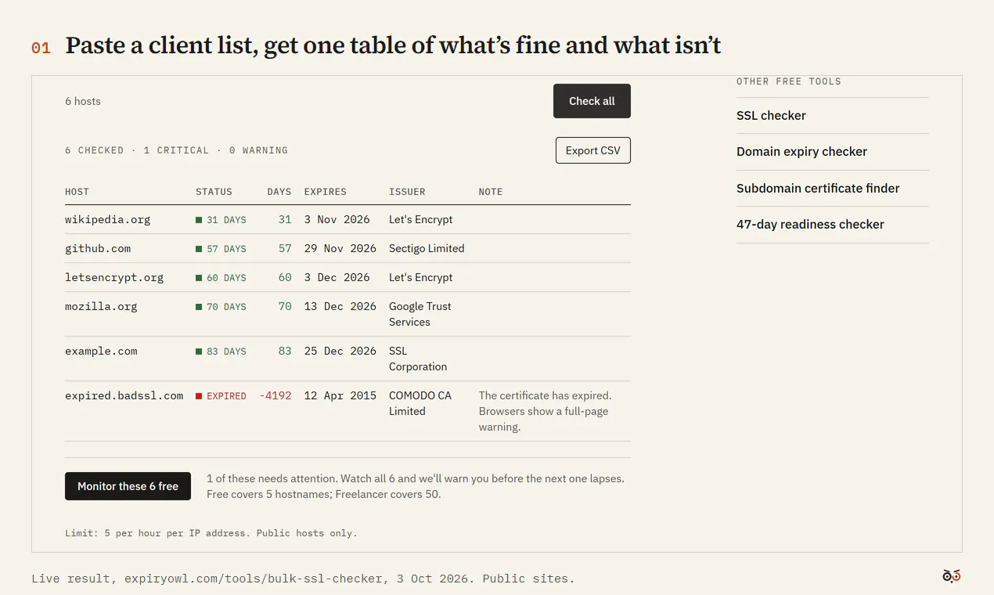The image size is (994, 595).
Task: Click the 31 DAYS status label
Action: [x=221, y=220]
